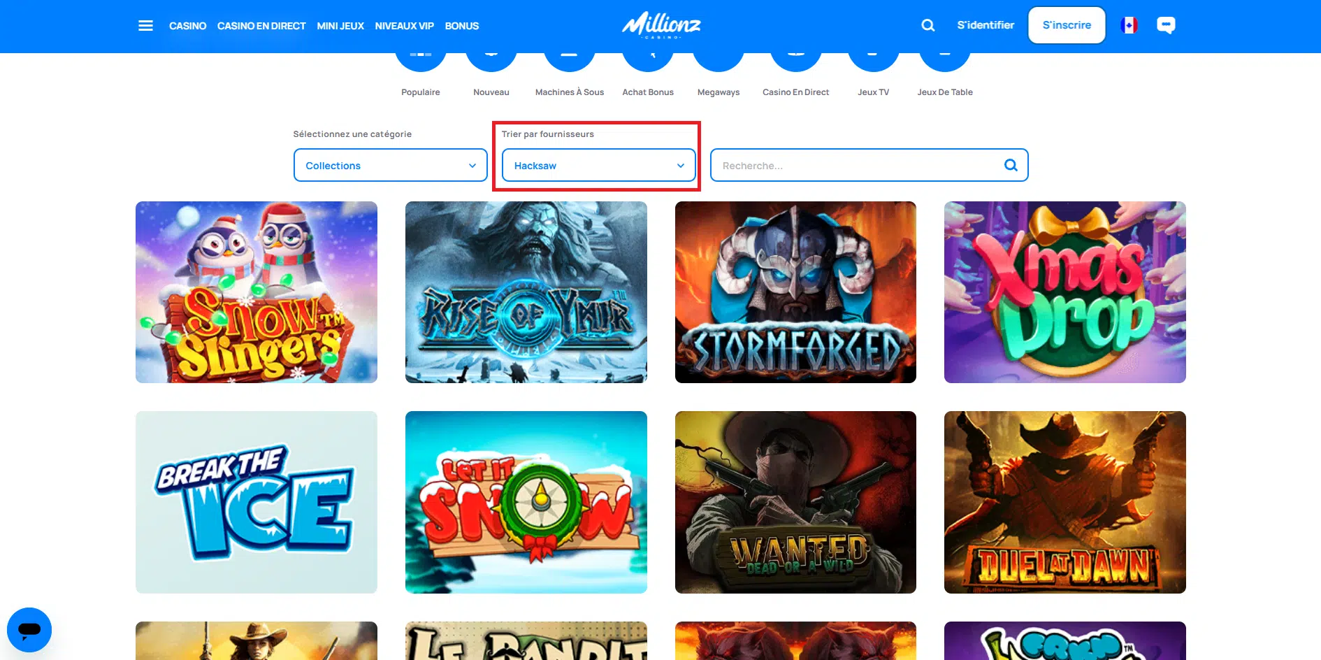
Task: Go to CASINO EN DIRECT menu item
Action: coord(261,26)
